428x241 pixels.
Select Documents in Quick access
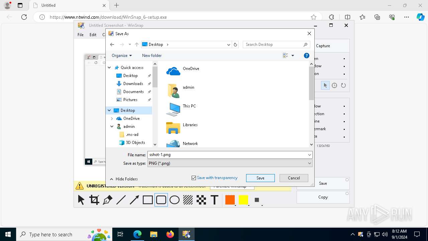click(x=133, y=92)
